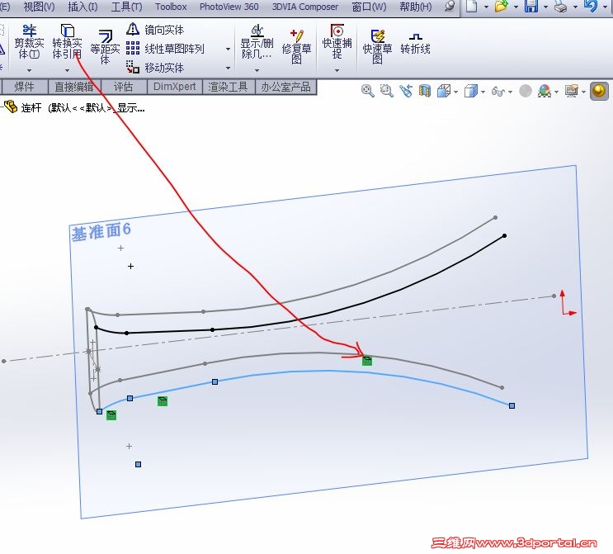Select the blue highlighted spline curve
Viewport: 613px width, 554px height.
point(328,371)
